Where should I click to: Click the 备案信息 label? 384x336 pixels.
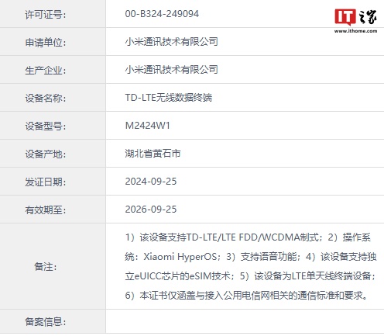click(x=45, y=322)
